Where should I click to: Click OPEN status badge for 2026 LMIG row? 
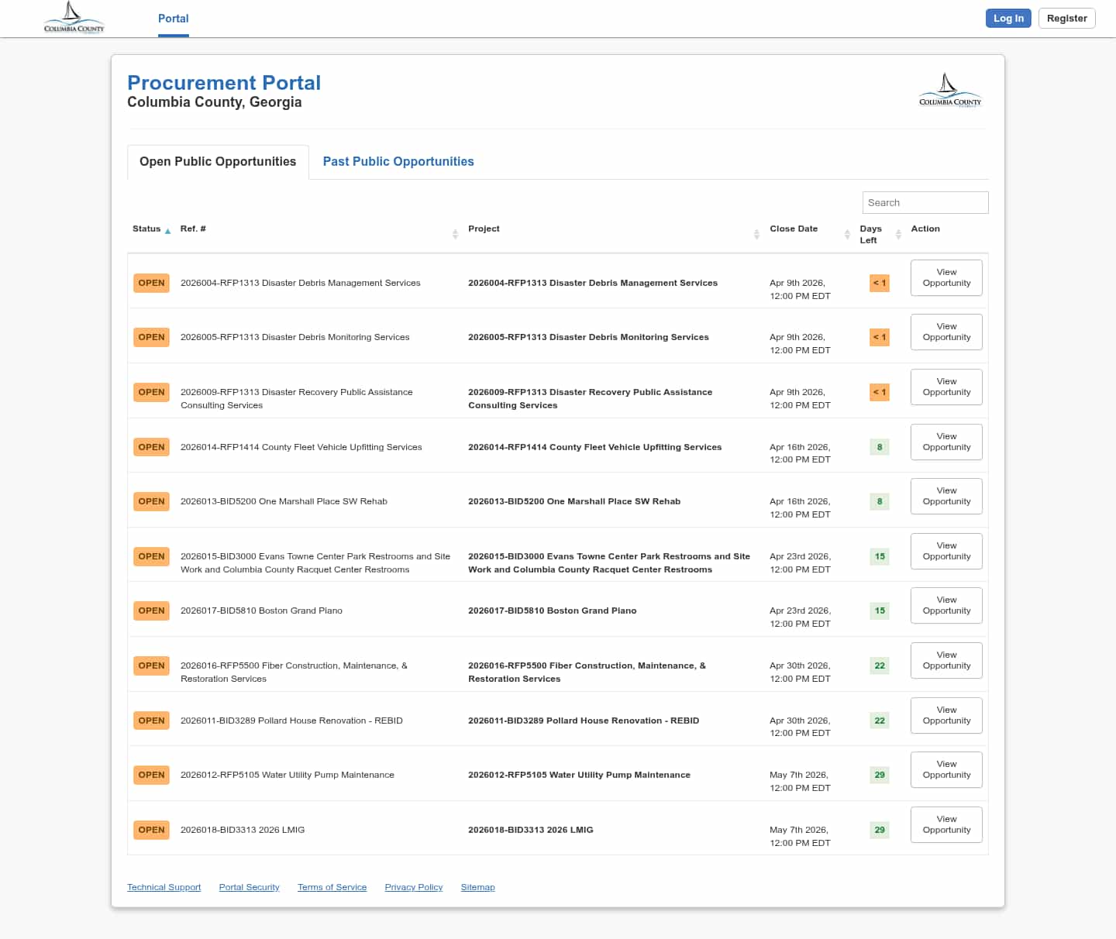pyautogui.click(x=151, y=830)
